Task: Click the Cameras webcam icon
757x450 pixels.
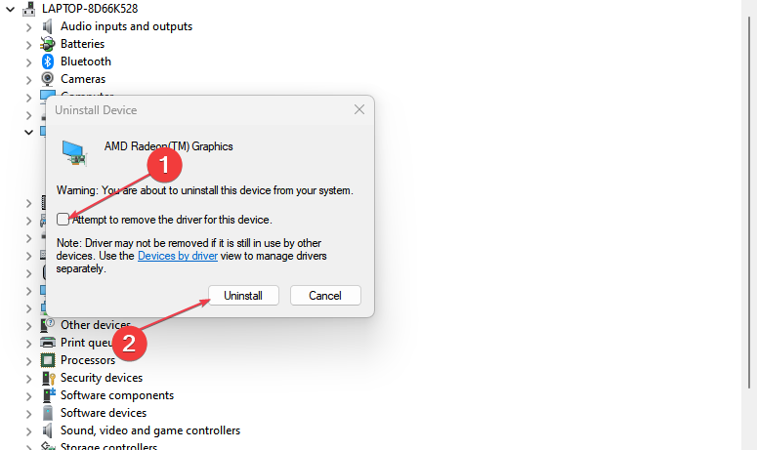Action: [47, 79]
